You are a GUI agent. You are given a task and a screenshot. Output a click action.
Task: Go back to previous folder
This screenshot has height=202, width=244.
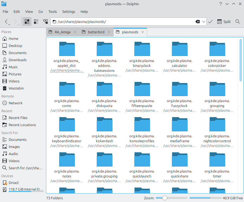point(6,22)
